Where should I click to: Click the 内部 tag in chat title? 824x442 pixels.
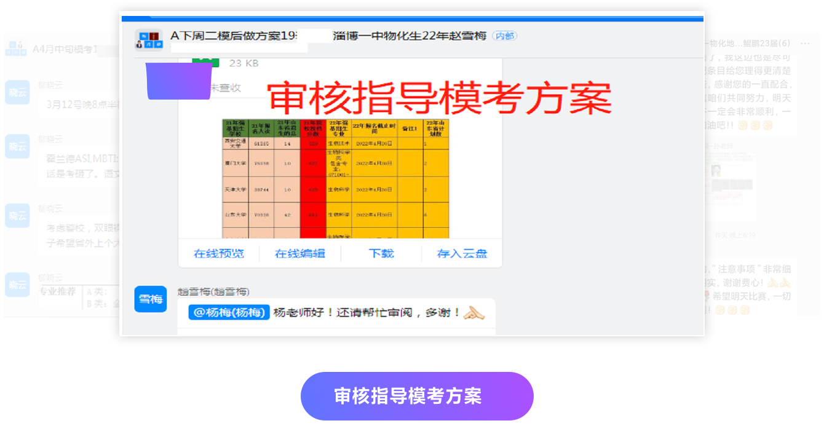click(x=505, y=36)
